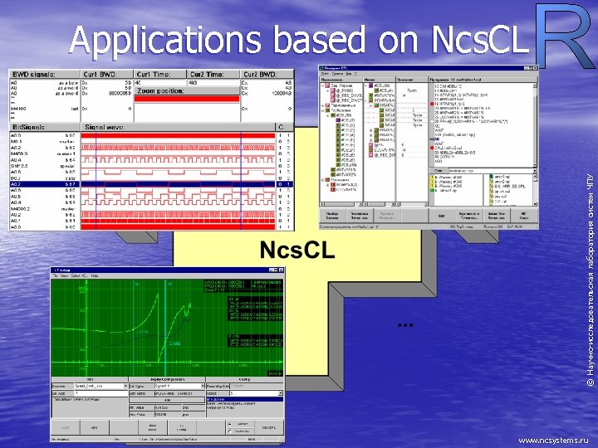This screenshot has height=448, width=598.
Task: Click the Save button in oscilloscope bottom bar
Action: pyautogui.click(x=94, y=428)
